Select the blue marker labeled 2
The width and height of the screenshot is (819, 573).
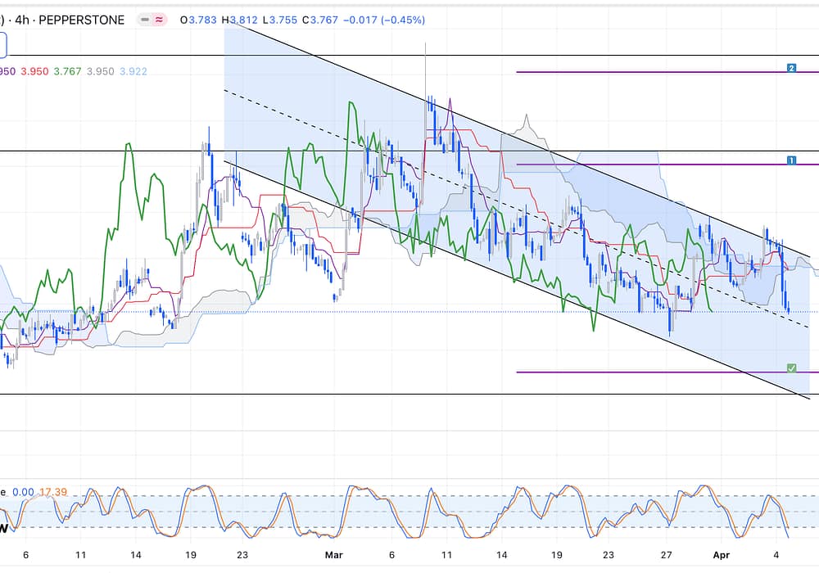pyautogui.click(x=791, y=68)
